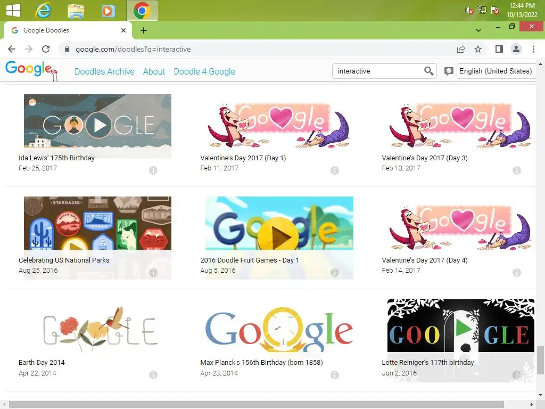This screenshot has height=409, width=545.
Task: Launch Internet Explorer from the taskbar
Action: 43,11
